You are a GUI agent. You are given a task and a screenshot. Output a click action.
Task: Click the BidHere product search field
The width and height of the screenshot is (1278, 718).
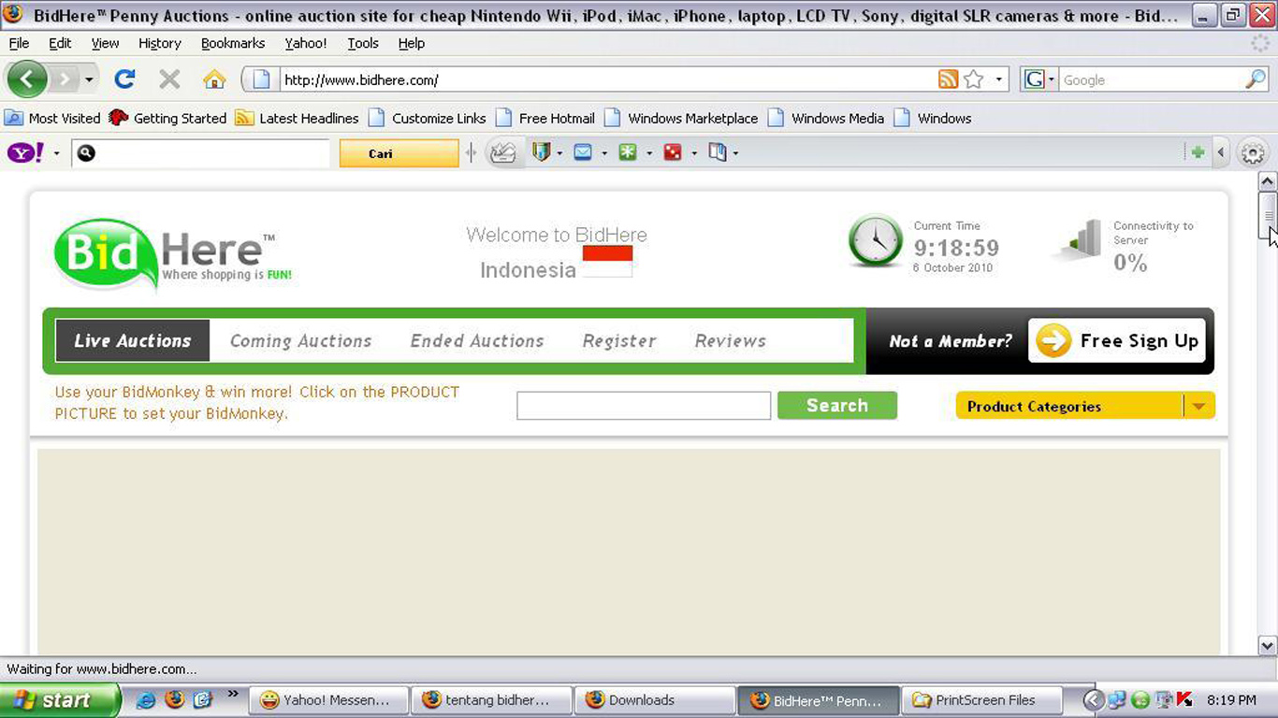(x=644, y=406)
